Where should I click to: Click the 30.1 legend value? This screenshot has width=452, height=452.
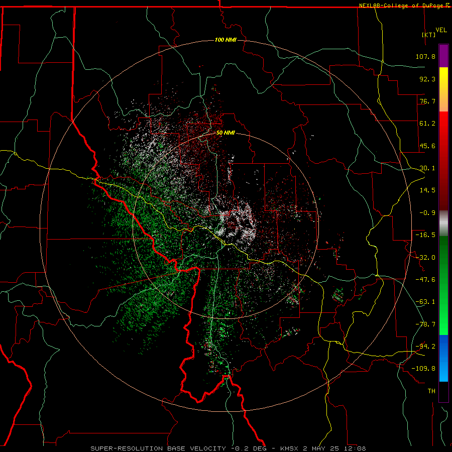coord(427,168)
